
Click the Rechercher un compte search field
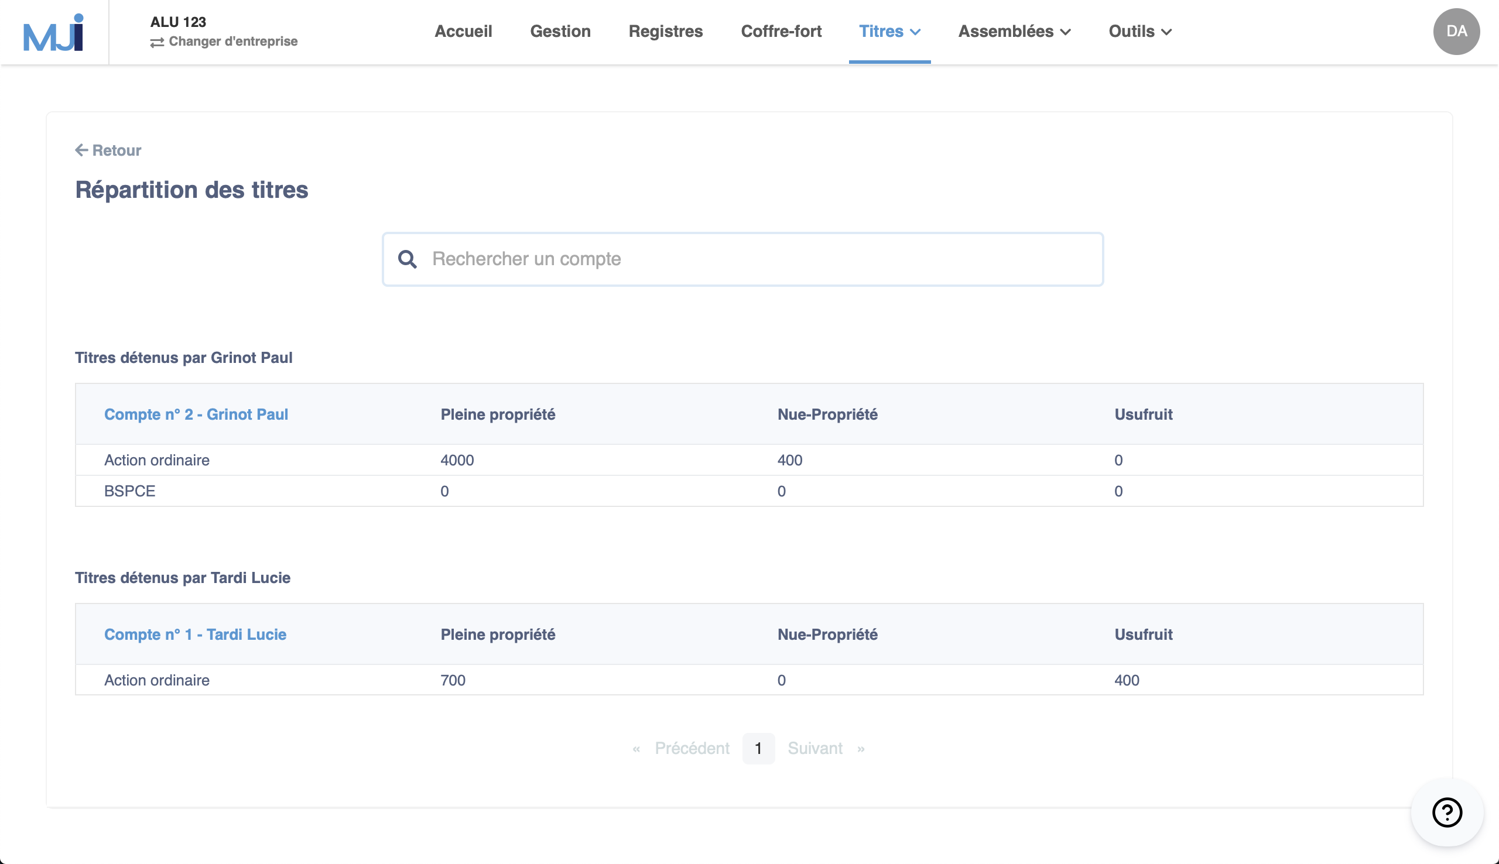point(742,259)
